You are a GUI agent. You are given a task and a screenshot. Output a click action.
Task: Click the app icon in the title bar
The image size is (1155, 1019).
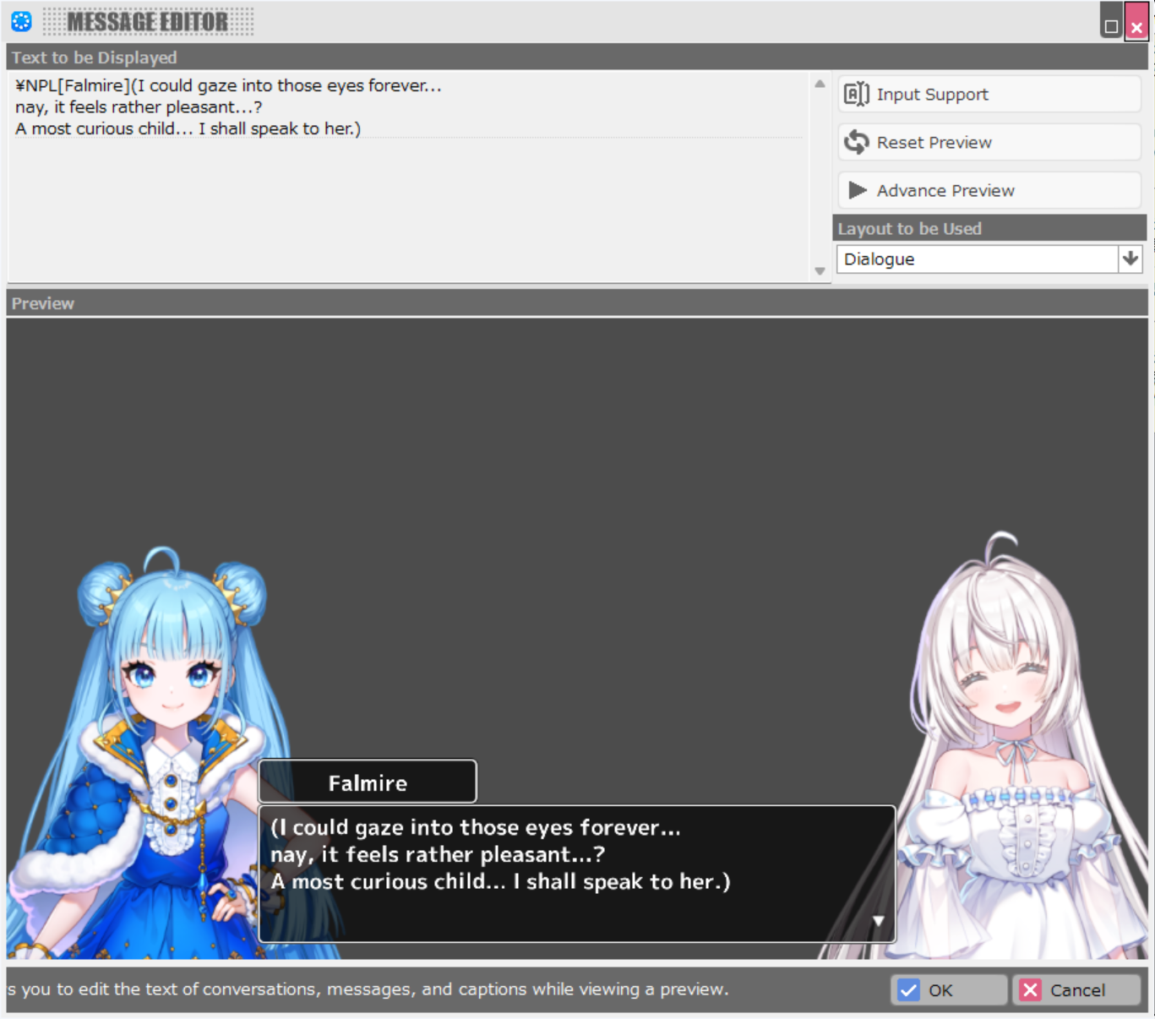(x=19, y=21)
